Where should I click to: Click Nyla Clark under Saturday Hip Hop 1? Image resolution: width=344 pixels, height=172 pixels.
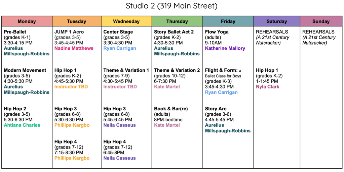tap(268, 87)
